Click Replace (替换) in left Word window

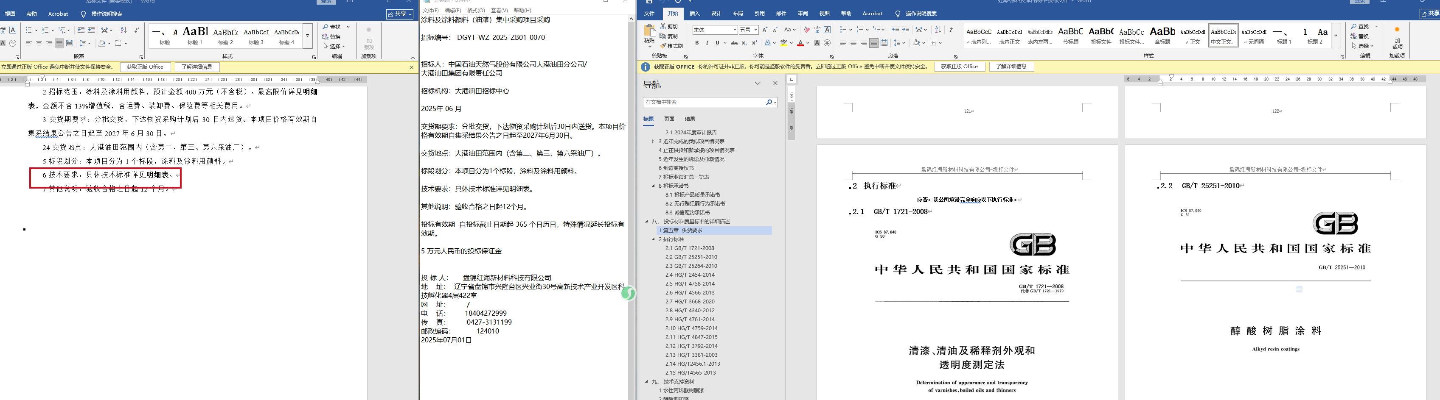click(331, 36)
